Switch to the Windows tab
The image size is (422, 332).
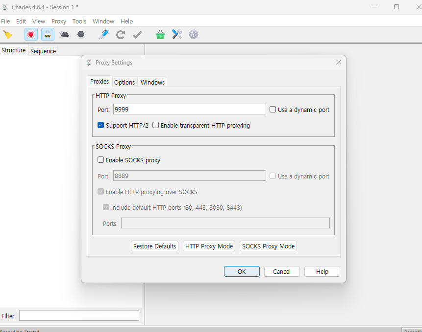point(152,83)
